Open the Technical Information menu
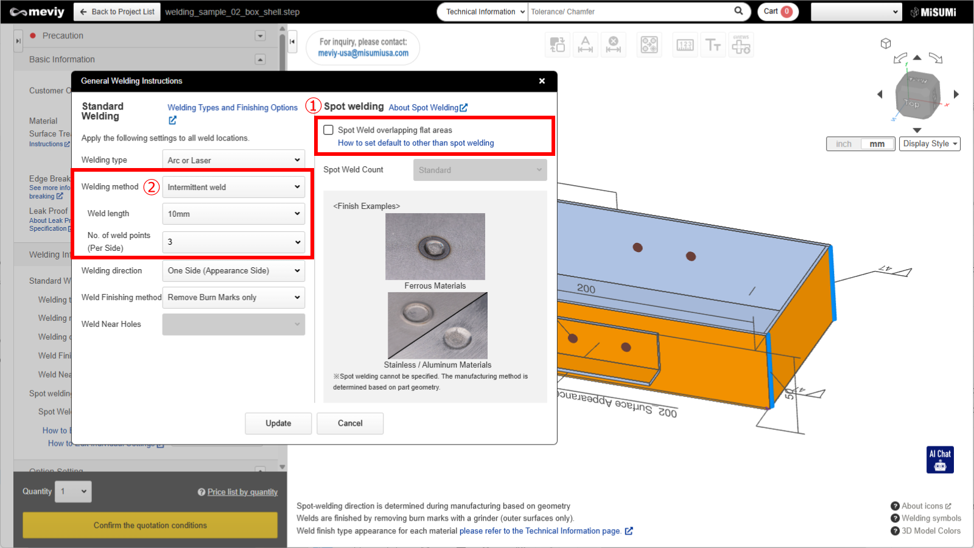This screenshot has height=548, width=974. click(482, 12)
